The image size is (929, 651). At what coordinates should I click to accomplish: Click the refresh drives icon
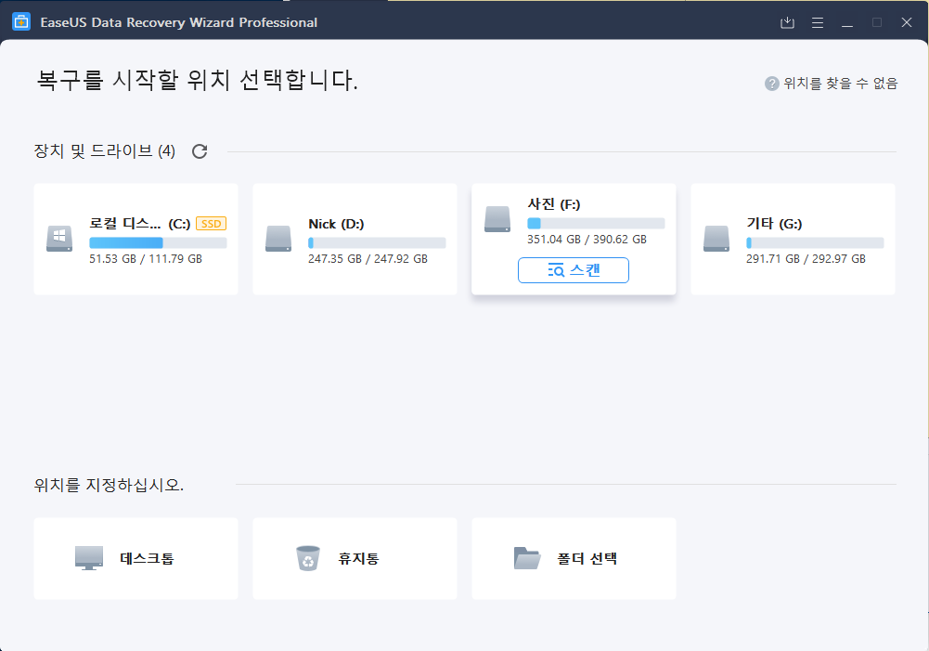[x=200, y=151]
